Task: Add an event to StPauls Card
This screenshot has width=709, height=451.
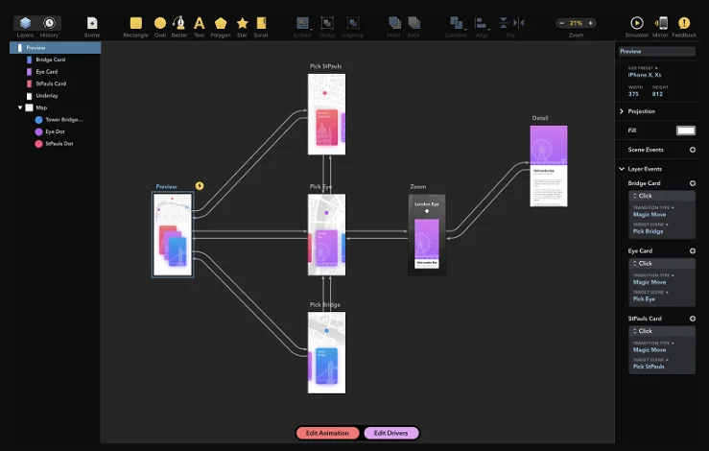Action: tap(693, 319)
